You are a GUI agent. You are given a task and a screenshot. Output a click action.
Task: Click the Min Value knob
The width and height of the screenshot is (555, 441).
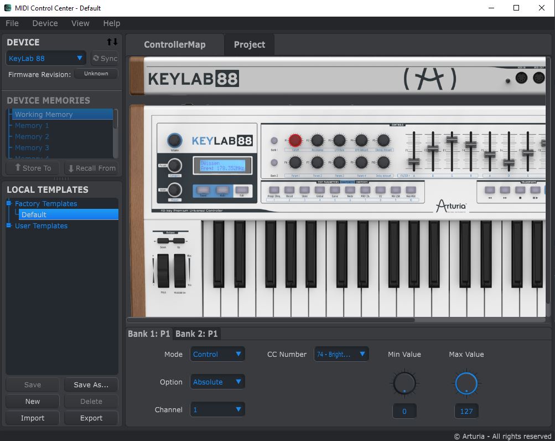[404, 383]
